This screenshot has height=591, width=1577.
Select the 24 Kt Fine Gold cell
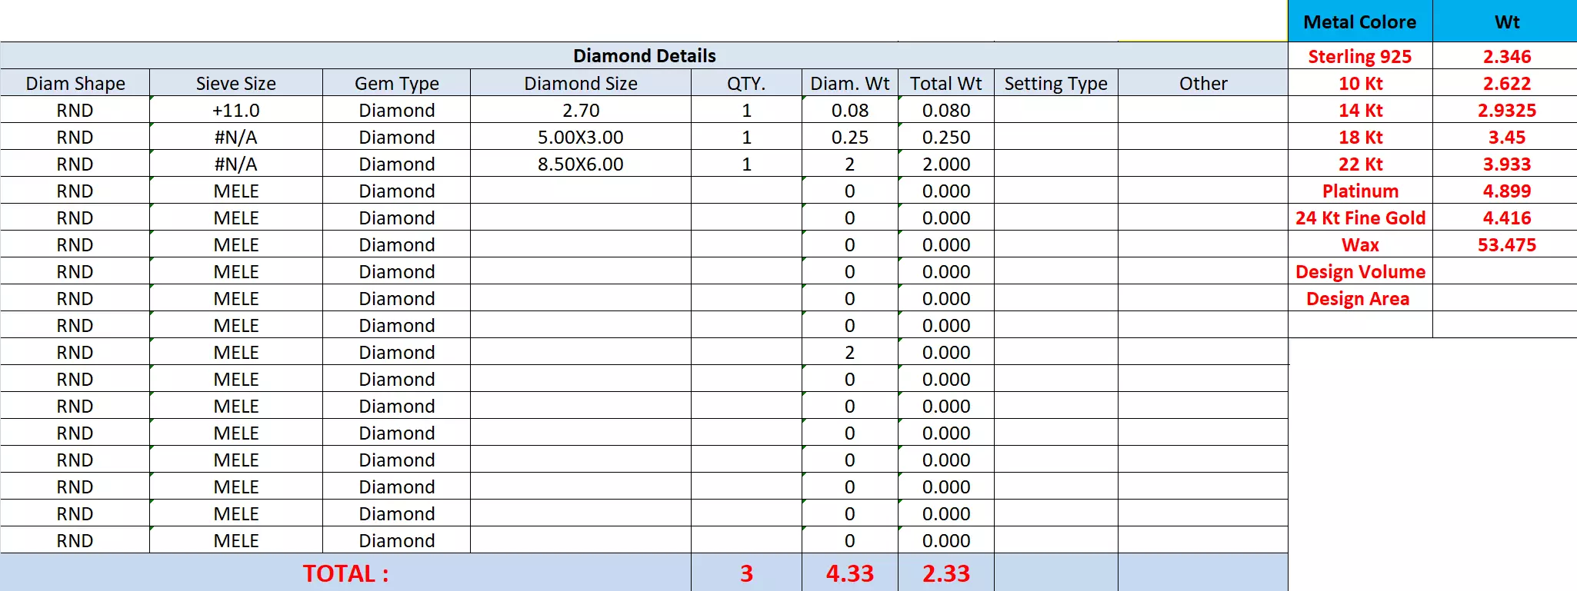tap(1360, 217)
